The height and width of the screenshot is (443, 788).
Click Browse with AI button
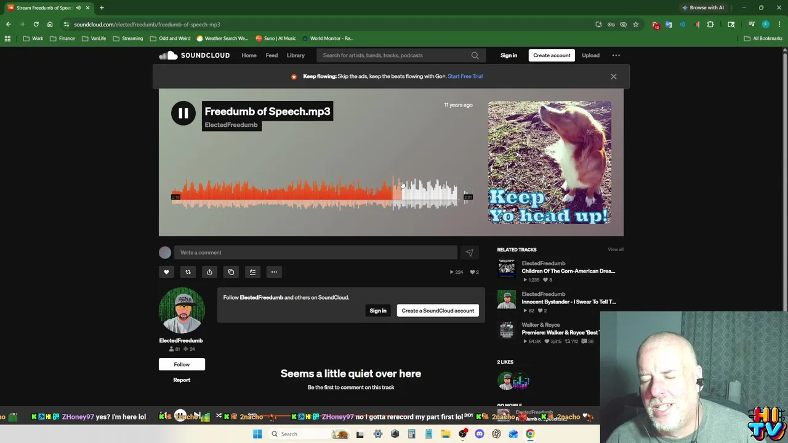coord(703,7)
